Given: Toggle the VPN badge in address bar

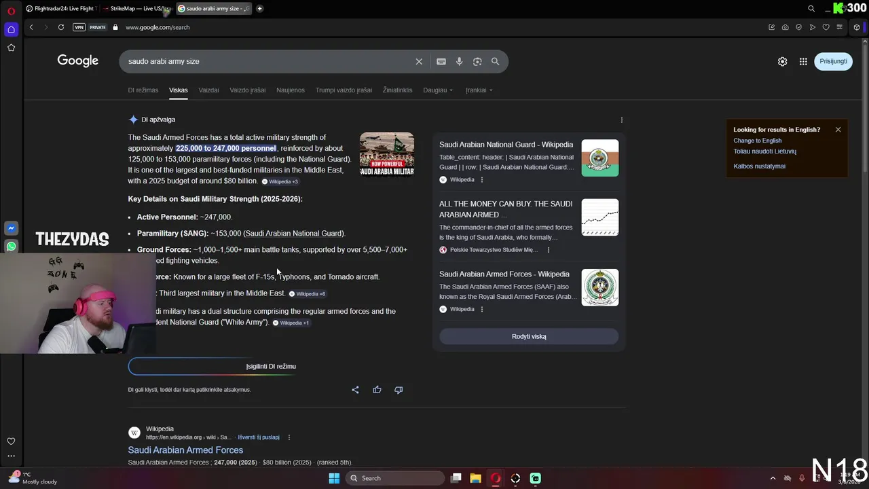Looking at the screenshot, I should pyautogui.click(x=79, y=27).
